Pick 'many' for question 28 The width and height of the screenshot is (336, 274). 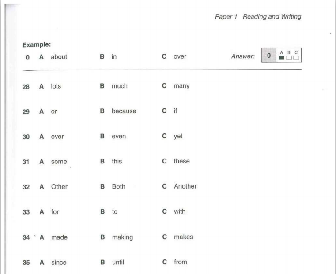pos(181,86)
